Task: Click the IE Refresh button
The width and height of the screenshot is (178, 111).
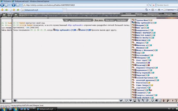Action: 150,5
